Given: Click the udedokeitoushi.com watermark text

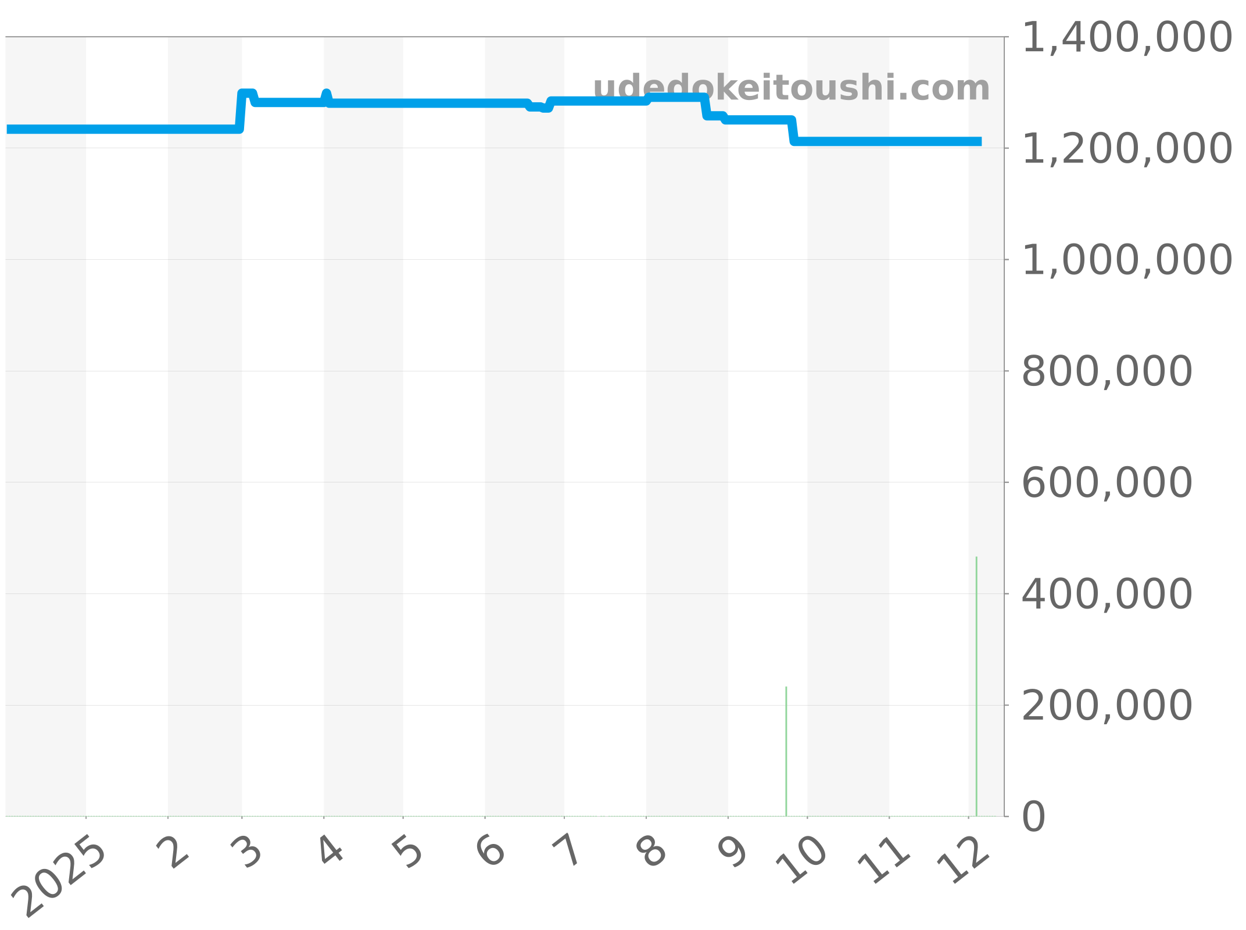Looking at the screenshot, I should (791, 88).
